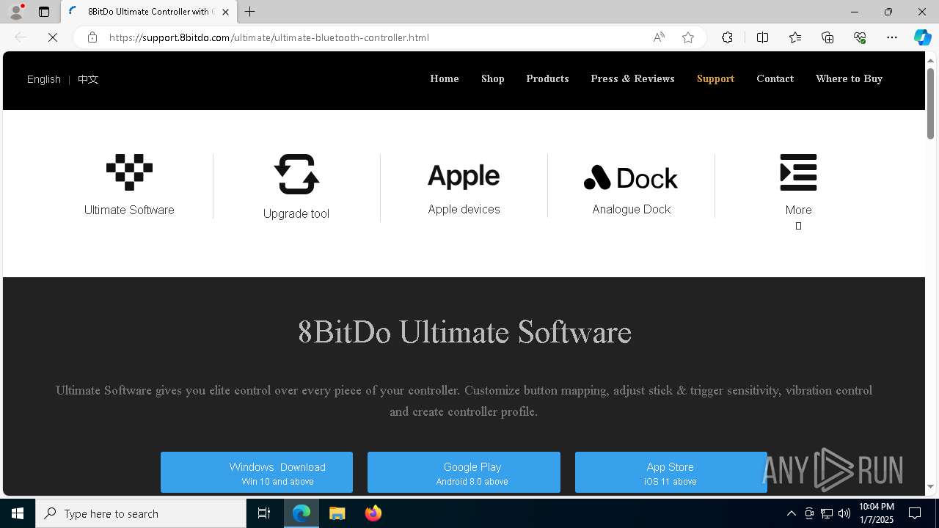Open Edge Settings and more menu
The image size is (939, 528).
pos(892,37)
